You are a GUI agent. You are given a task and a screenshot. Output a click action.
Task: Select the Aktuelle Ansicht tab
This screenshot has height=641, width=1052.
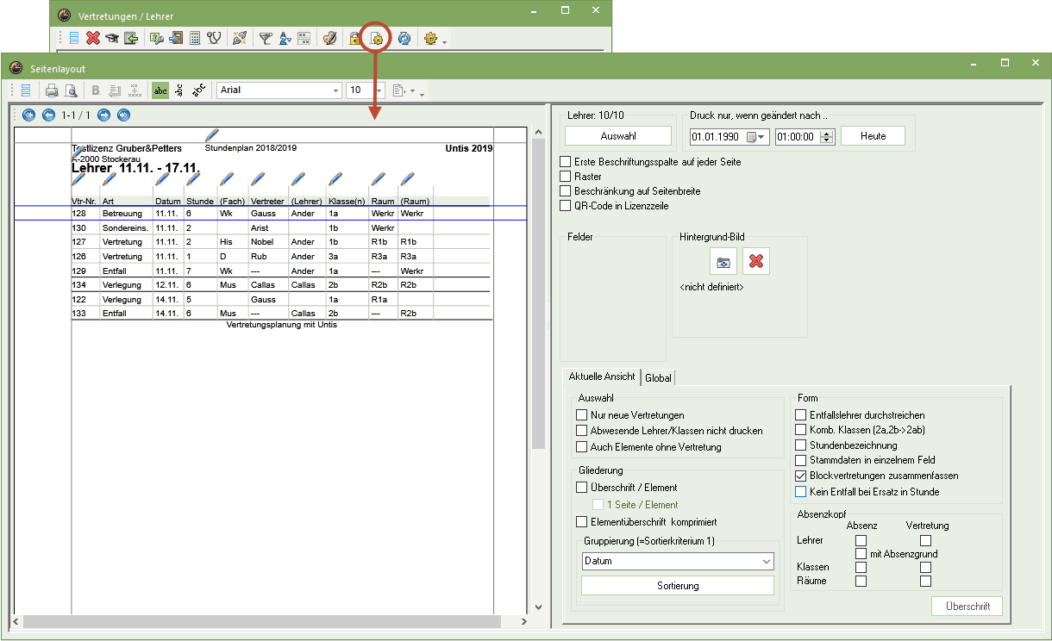coord(602,377)
